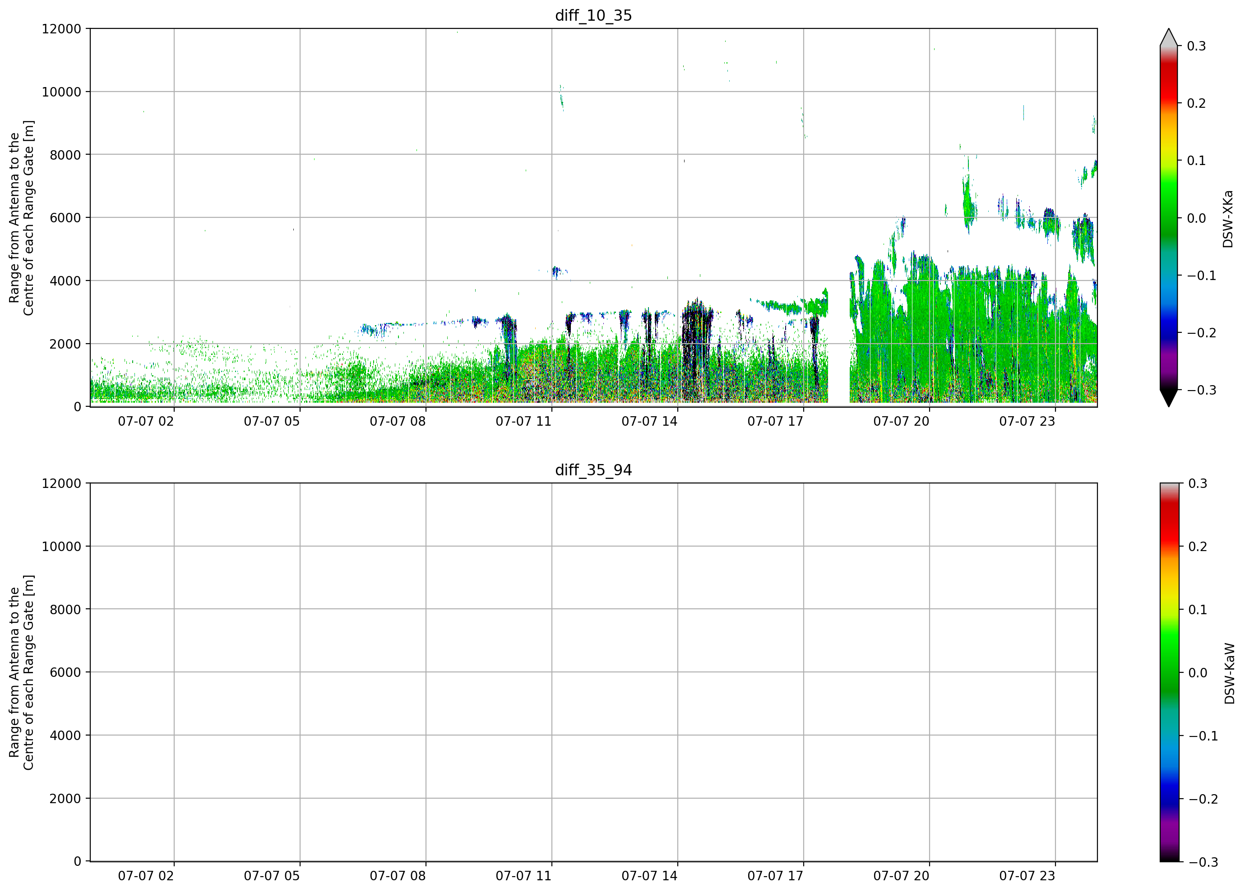Click the −0.2 tick on DSW-KaW colorbar
The width and height of the screenshot is (1245, 892).
1203,799
